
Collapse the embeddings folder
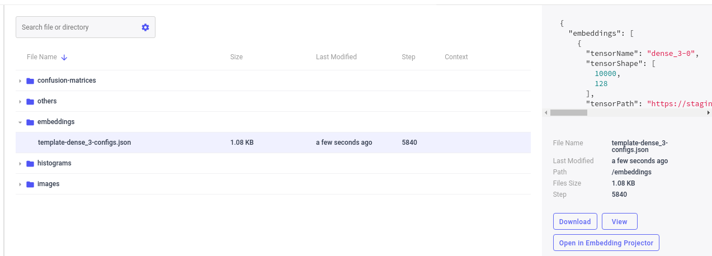coord(20,122)
